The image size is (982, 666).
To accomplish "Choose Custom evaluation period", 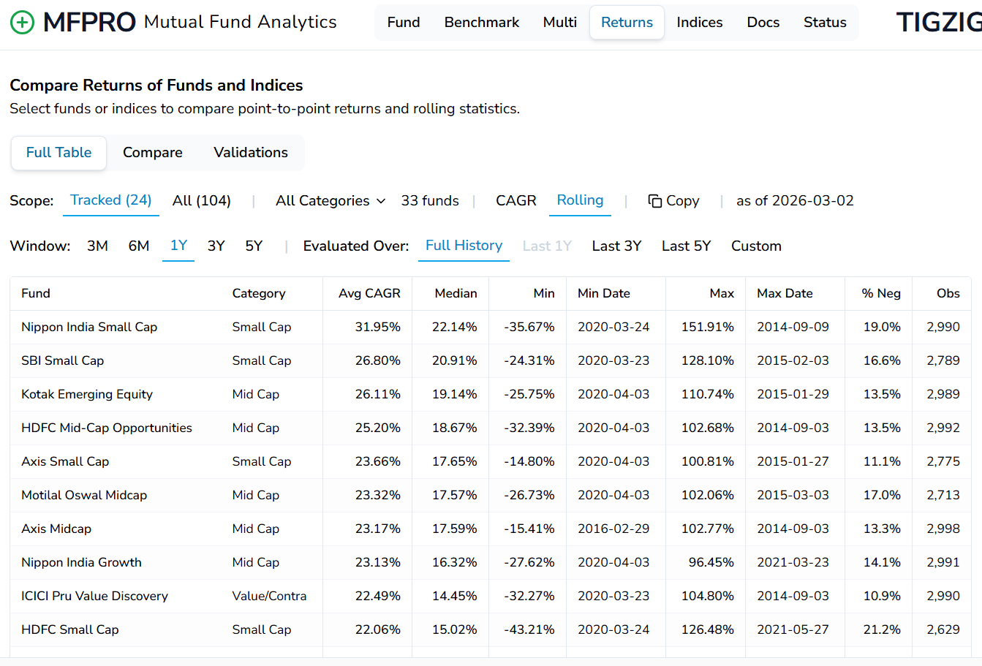I will 756,246.
